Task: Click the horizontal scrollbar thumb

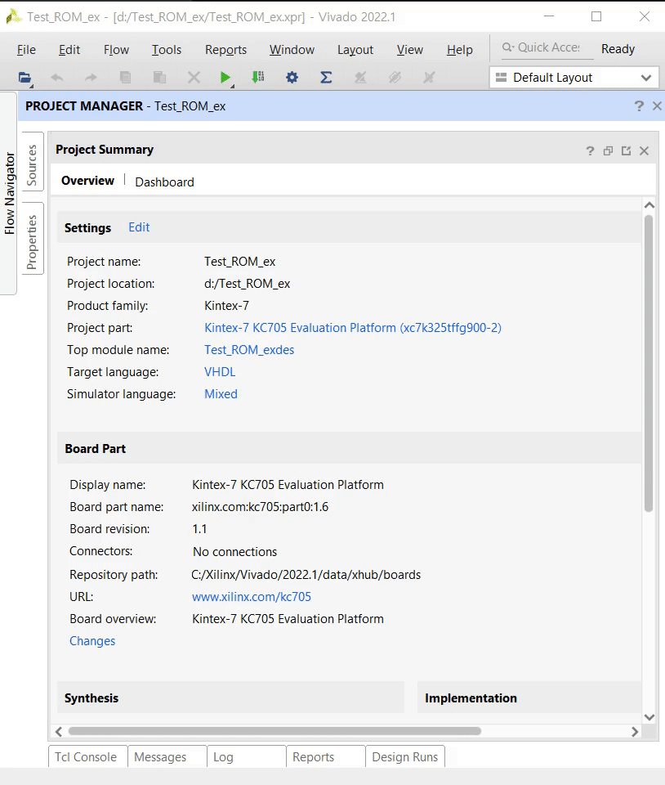Action: pyautogui.click(x=274, y=731)
